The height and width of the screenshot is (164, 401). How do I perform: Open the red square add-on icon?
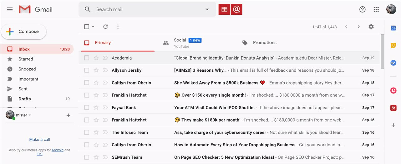[393, 108]
